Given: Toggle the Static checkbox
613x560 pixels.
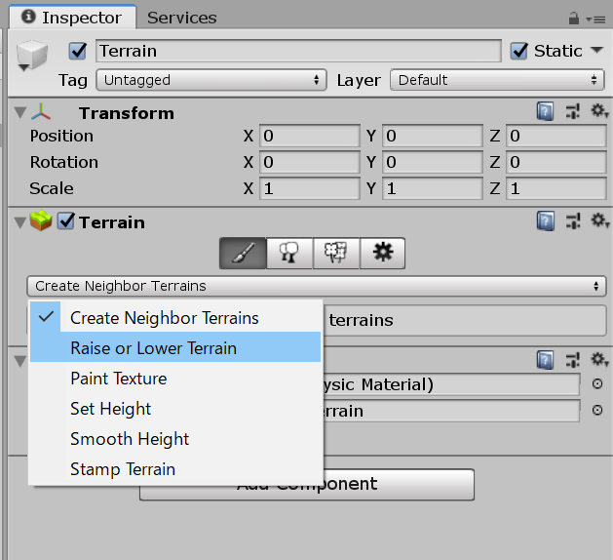Looking at the screenshot, I should click(x=519, y=51).
